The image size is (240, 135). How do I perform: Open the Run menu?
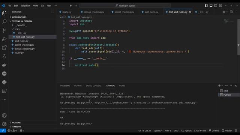tap(49, 6)
